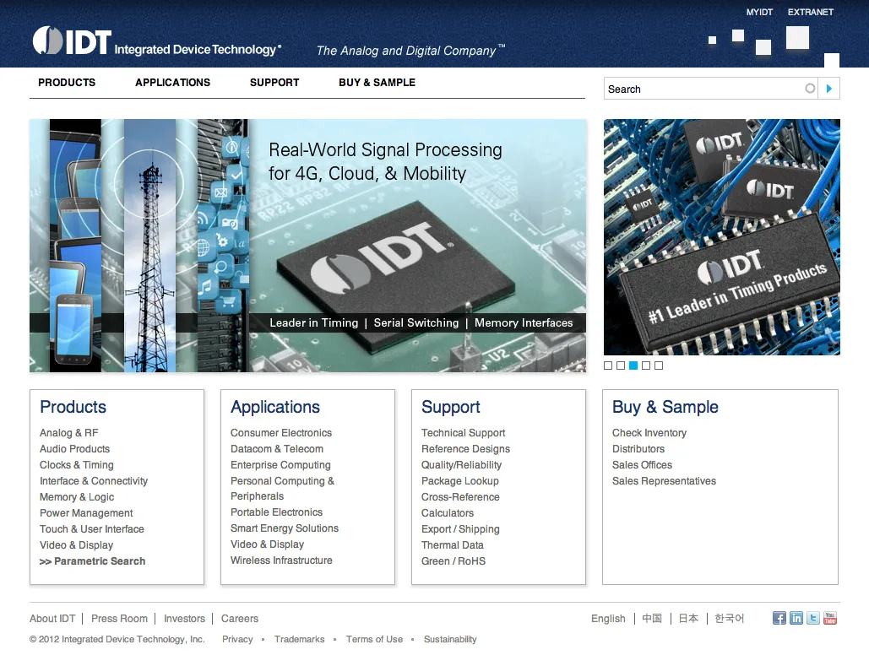Click the blue search arrow button

pos(829,89)
